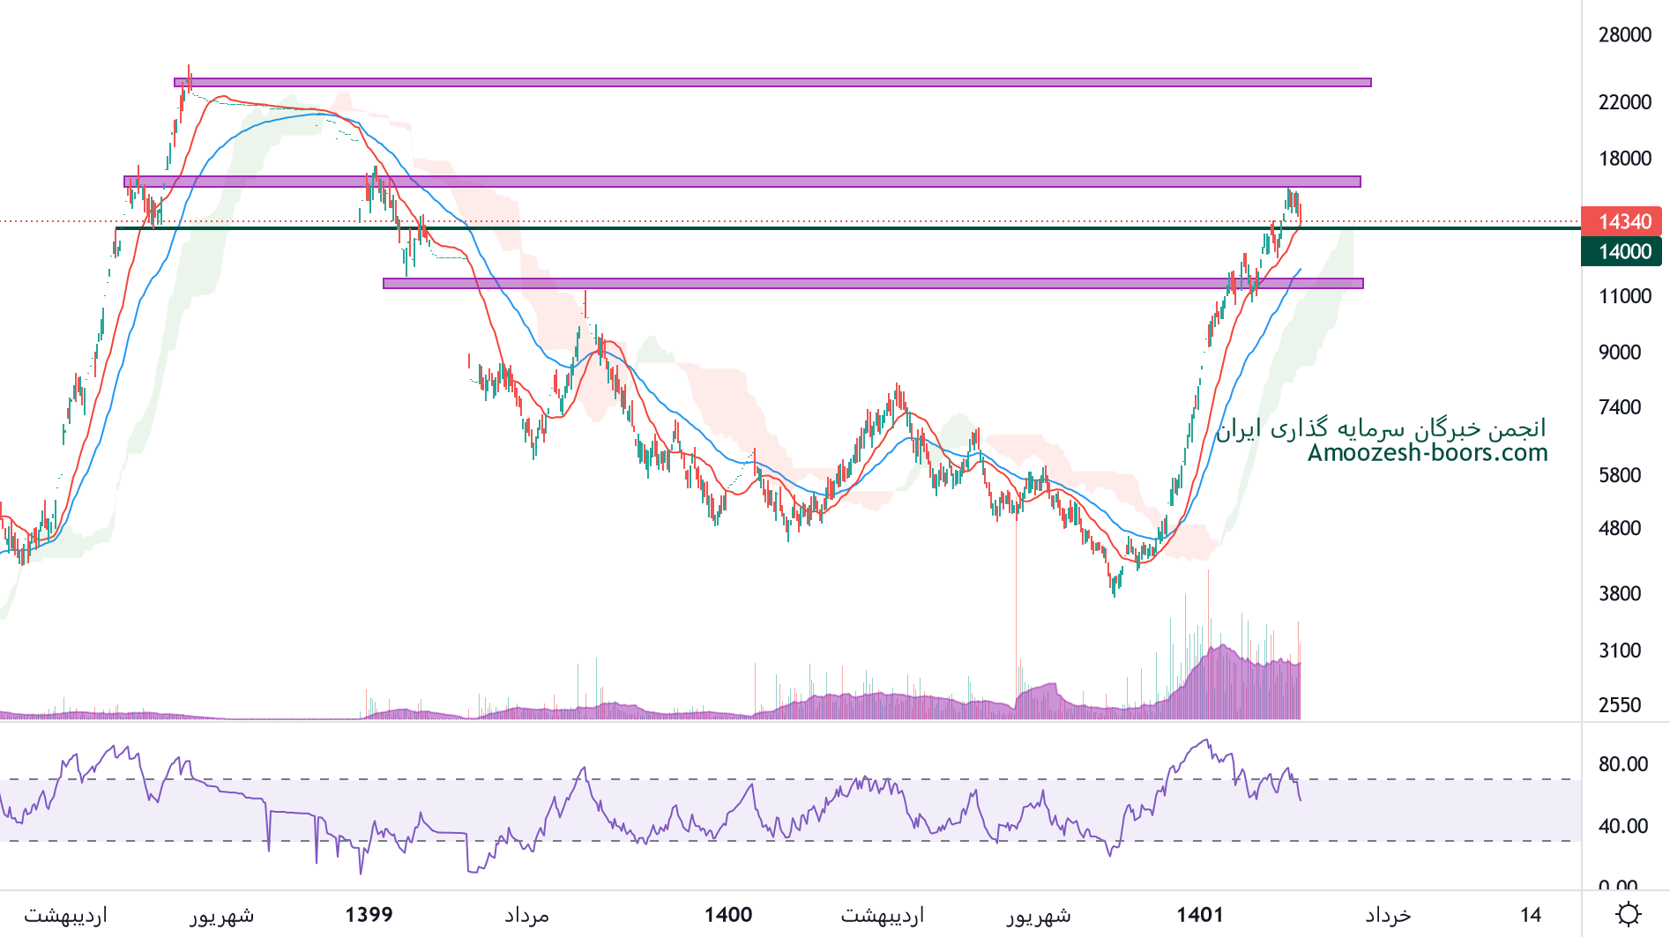Screen dimensions: 1670x937
Task: Click the 2550 price scale label
Action: coord(1620,705)
